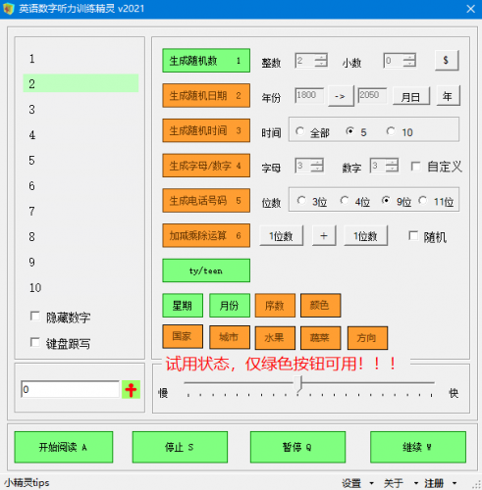482x490 pixels.
Task: Select the 全部 time radio button
Action: [x=299, y=131]
